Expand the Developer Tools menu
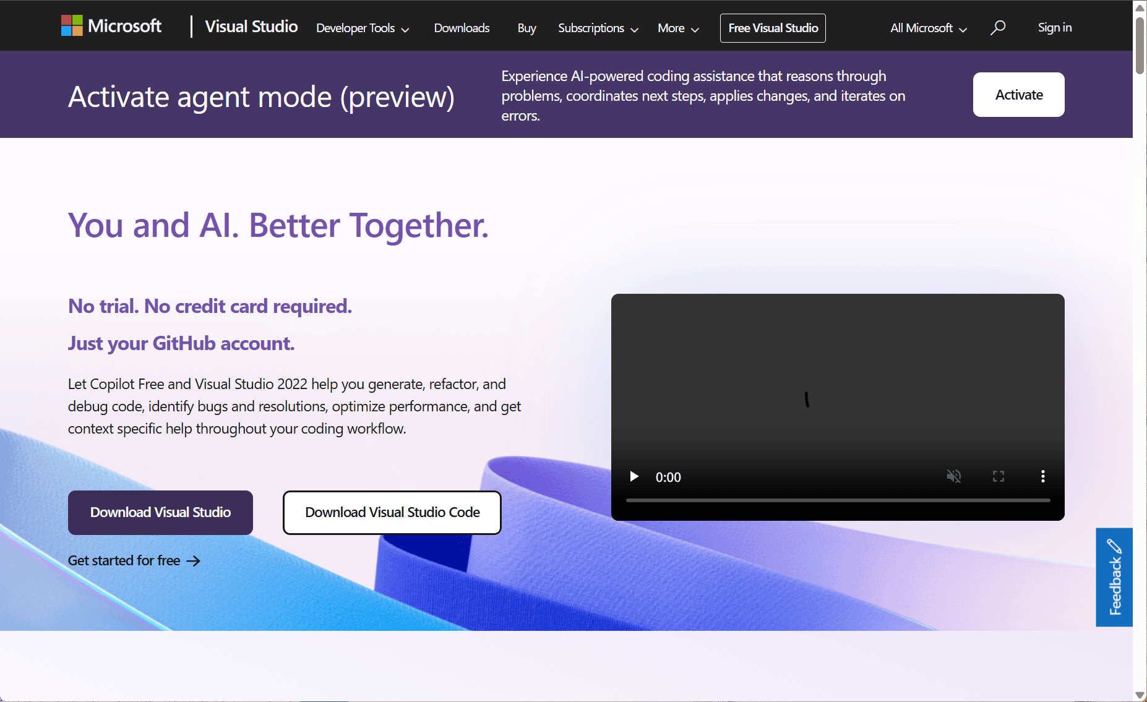 (x=362, y=28)
